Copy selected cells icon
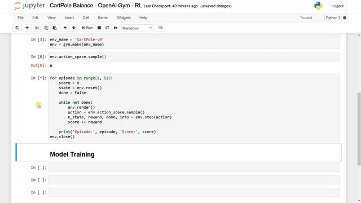Screen dimensions: 361x203 click(46, 28)
